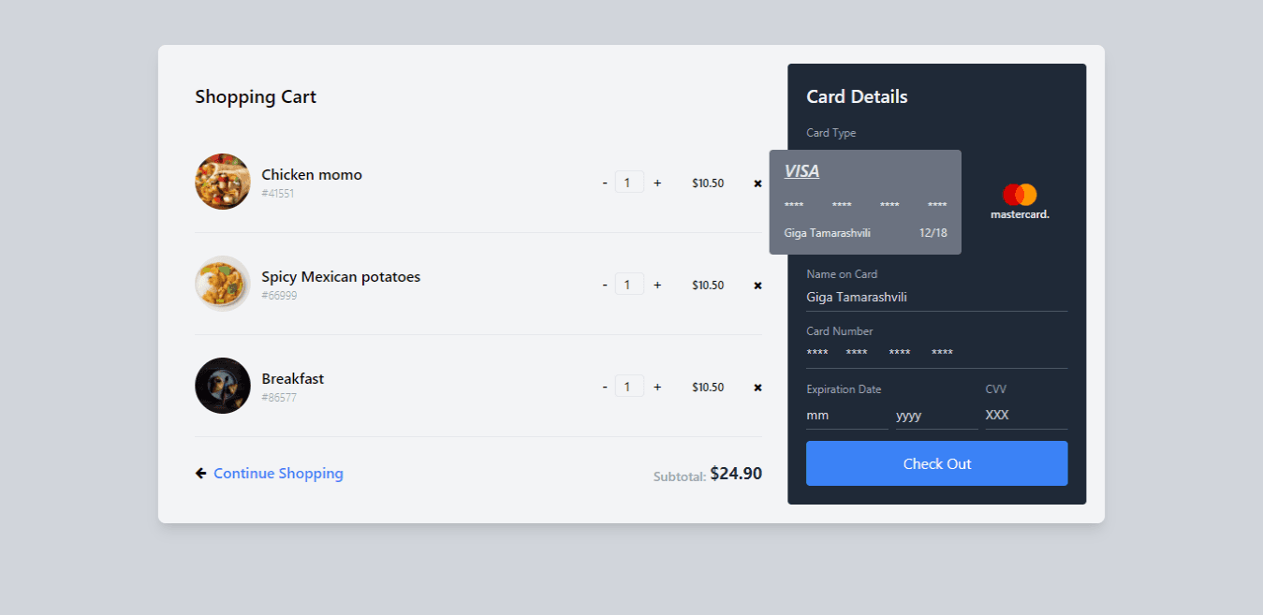Increase Chicken momo quantity with plus
This screenshot has width=1263, height=615.
(656, 182)
